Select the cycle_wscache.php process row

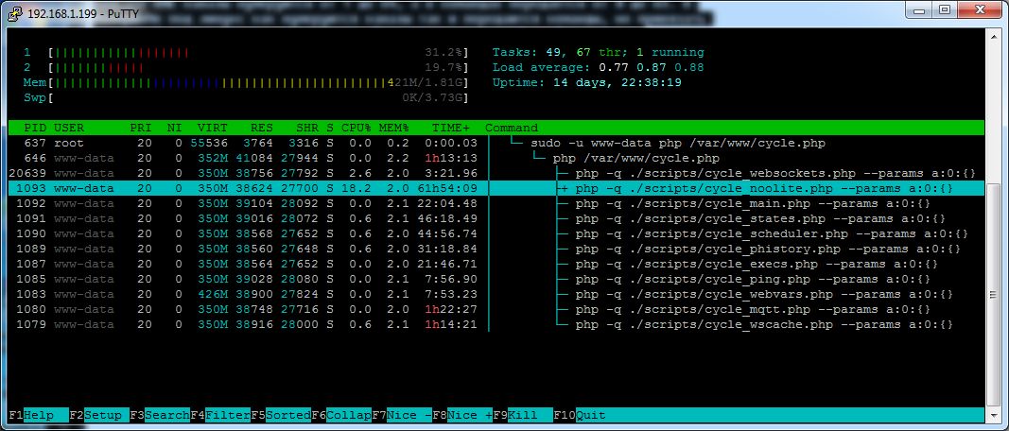tap(496, 325)
